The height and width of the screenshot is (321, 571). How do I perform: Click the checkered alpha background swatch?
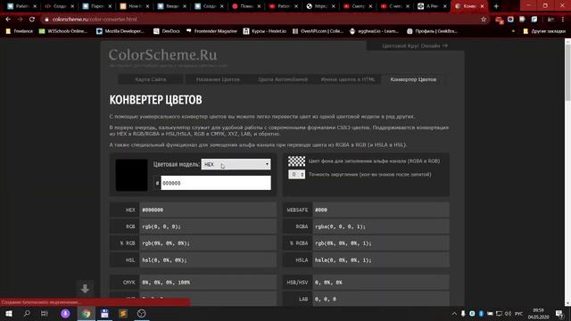pyautogui.click(x=297, y=161)
